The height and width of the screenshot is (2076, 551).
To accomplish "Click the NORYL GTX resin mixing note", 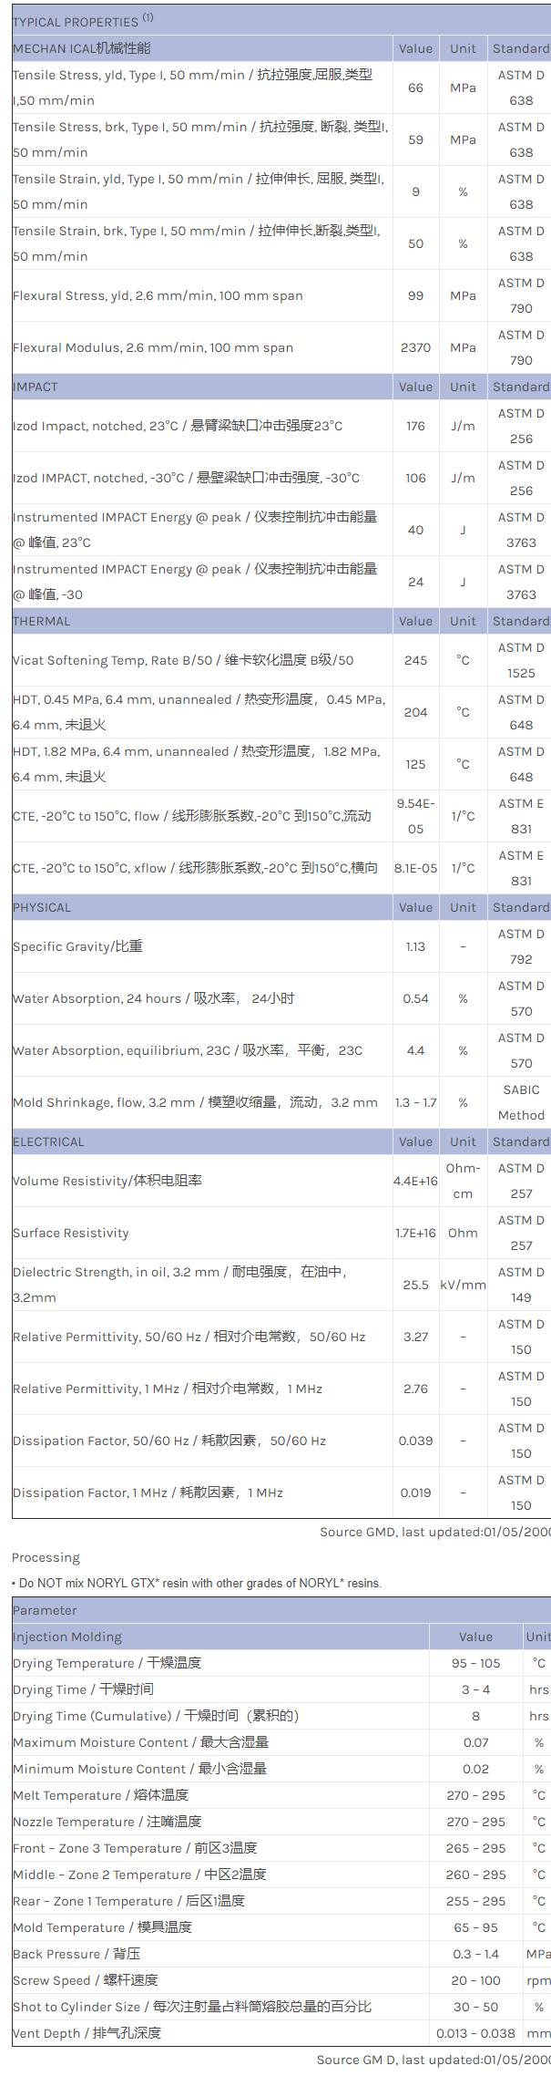I will [197, 1583].
